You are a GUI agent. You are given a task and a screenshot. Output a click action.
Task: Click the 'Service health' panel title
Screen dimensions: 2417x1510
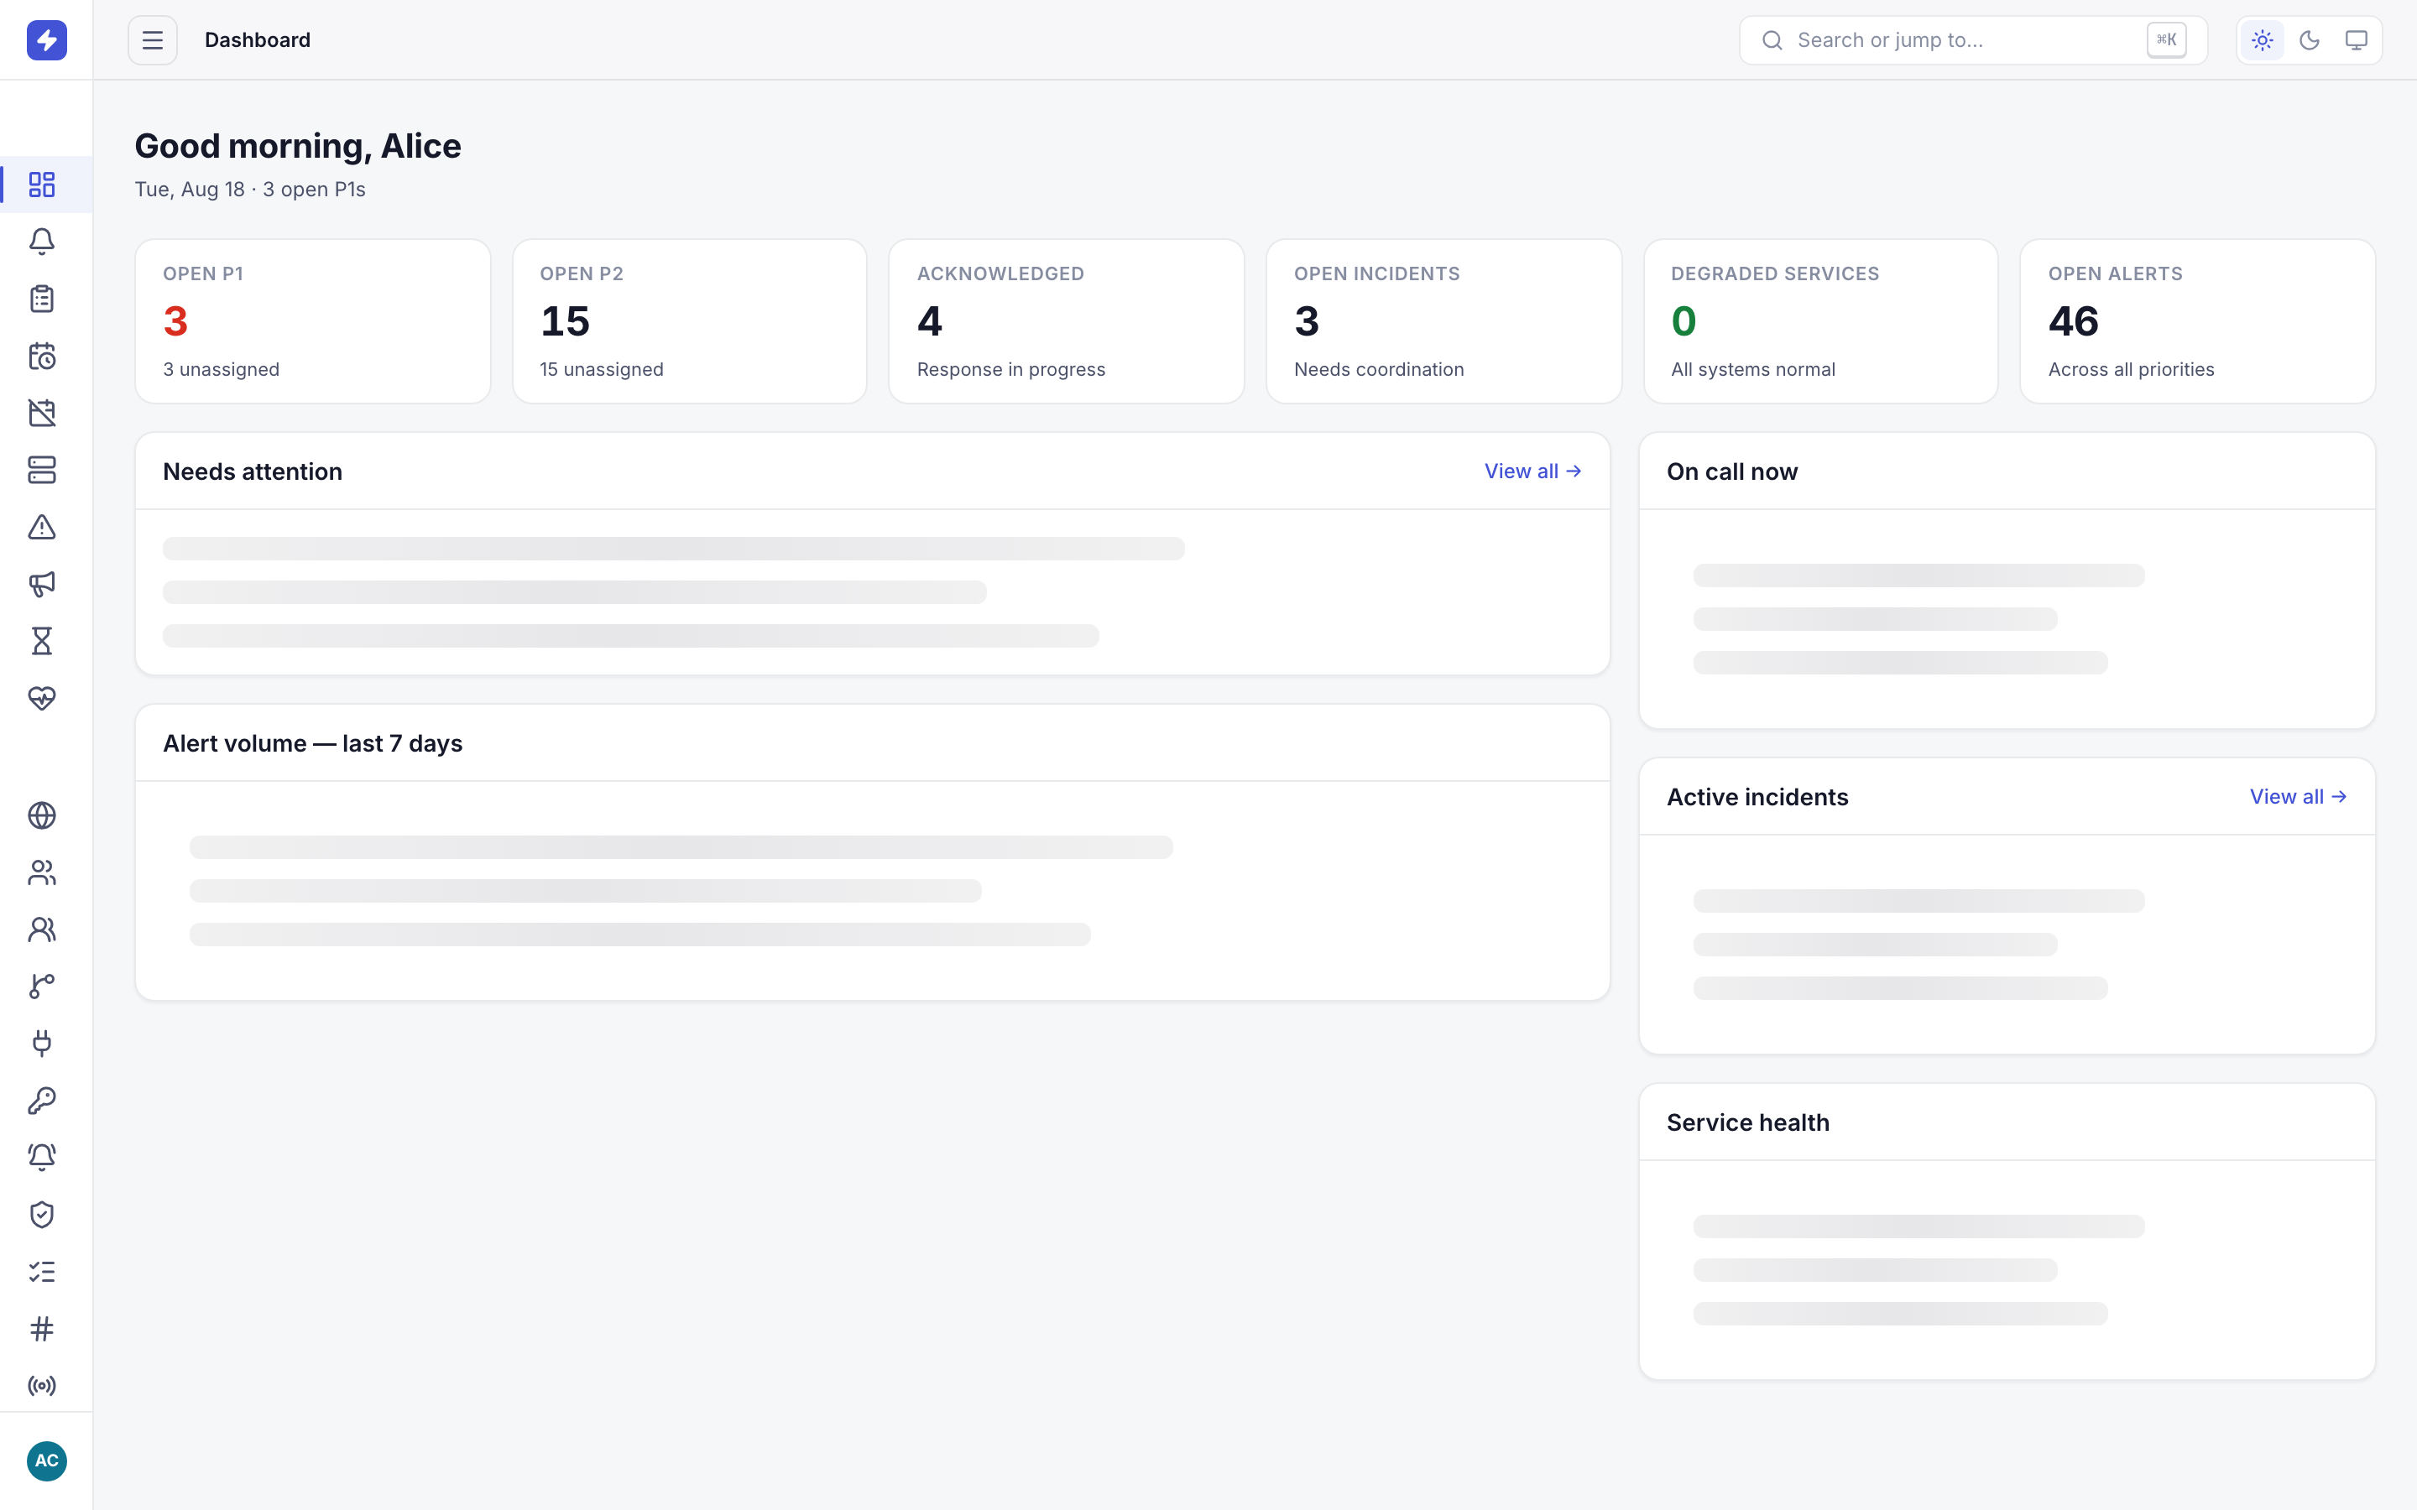coord(1748,1122)
